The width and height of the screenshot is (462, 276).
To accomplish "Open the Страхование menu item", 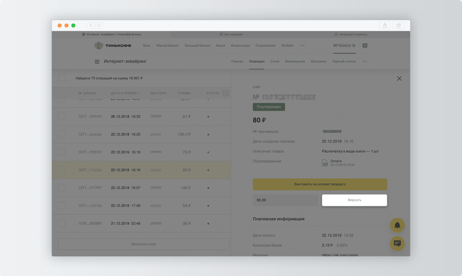I will coord(266,46).
